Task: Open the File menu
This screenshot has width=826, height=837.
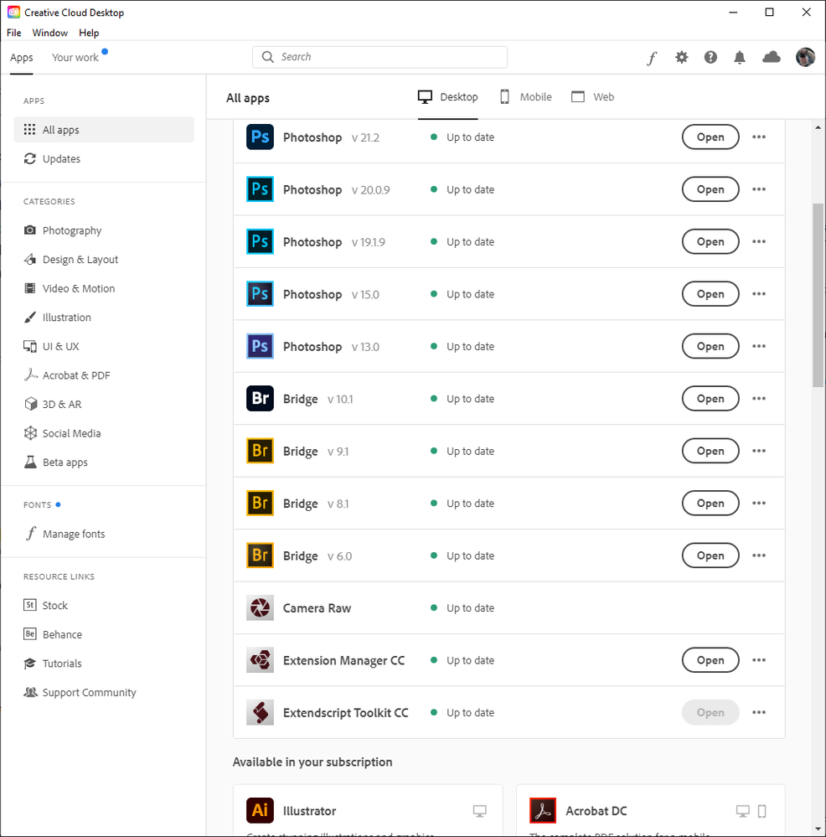Action: pos(14,33)
